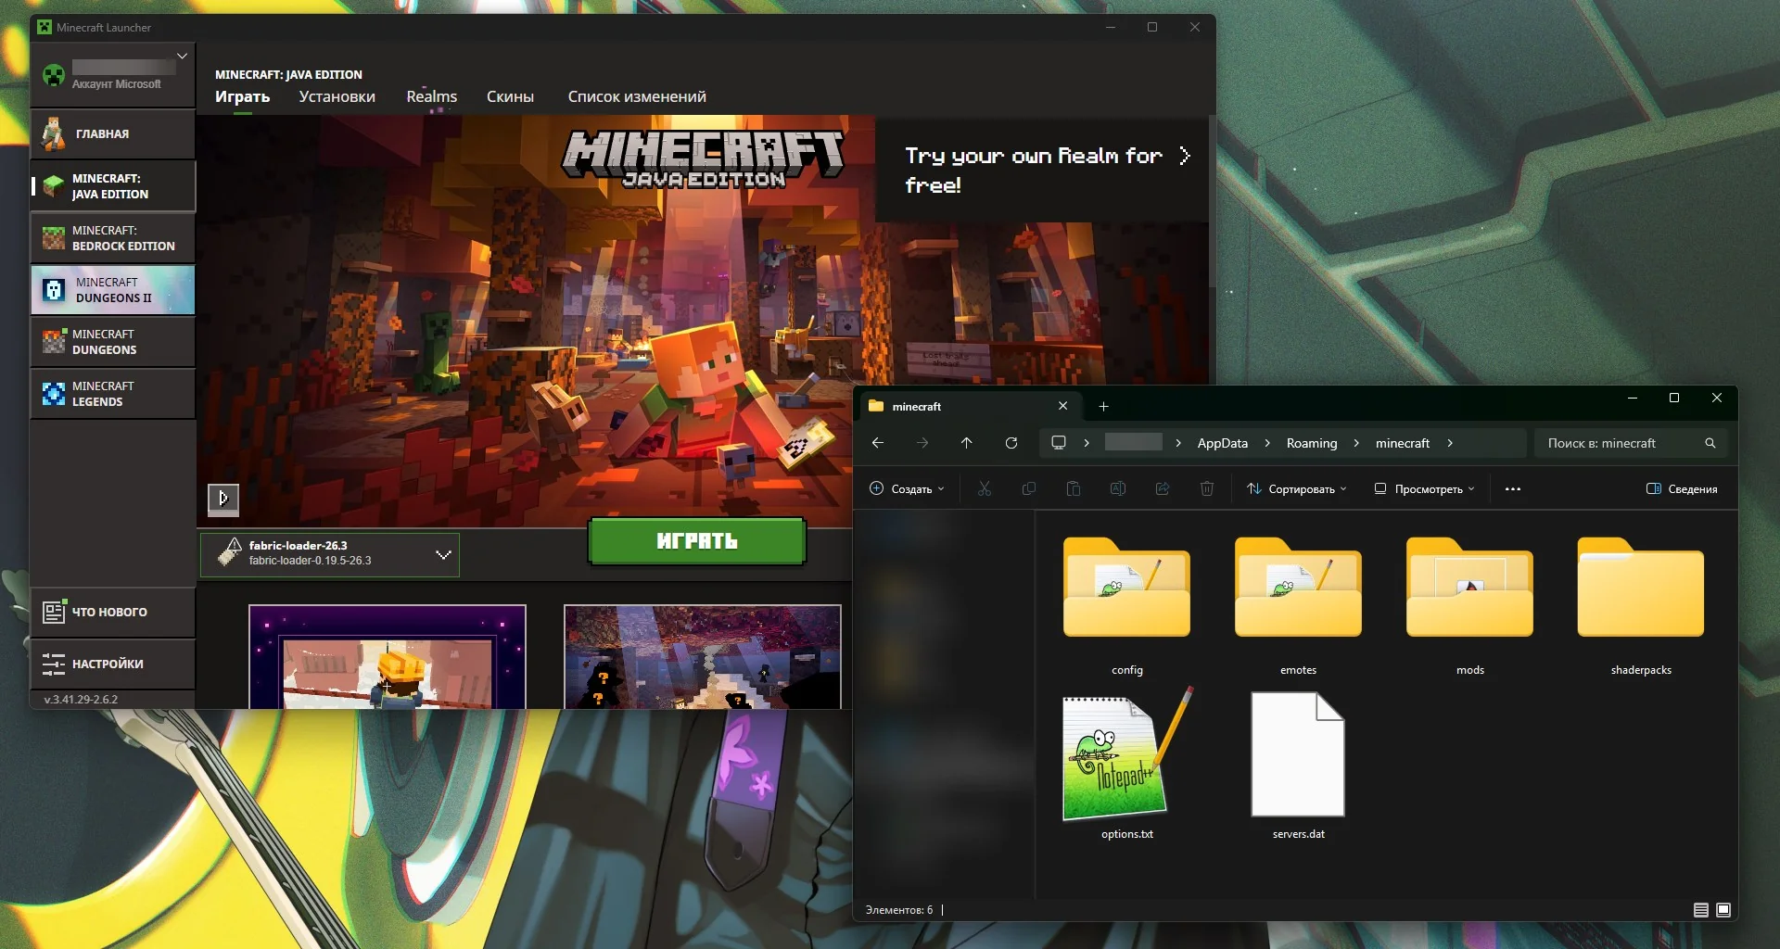The width and height of the screenshot is (1780, 949).
Task: Switch to the Скины tab
Action: click(510, 96)
